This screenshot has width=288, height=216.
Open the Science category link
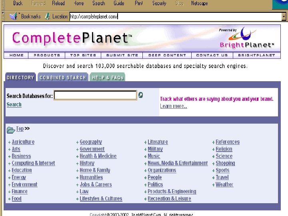224,156
